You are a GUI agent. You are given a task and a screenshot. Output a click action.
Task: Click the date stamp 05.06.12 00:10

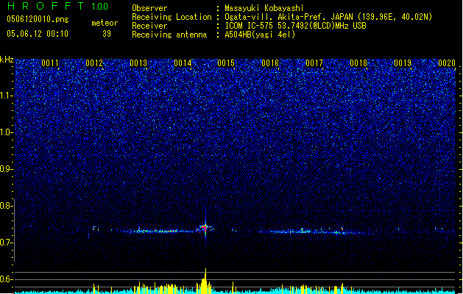(38, 34)
